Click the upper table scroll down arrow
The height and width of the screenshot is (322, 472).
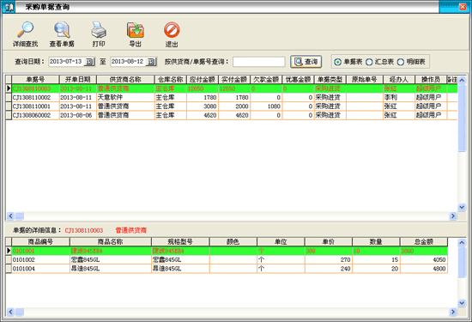click(462, 207)
